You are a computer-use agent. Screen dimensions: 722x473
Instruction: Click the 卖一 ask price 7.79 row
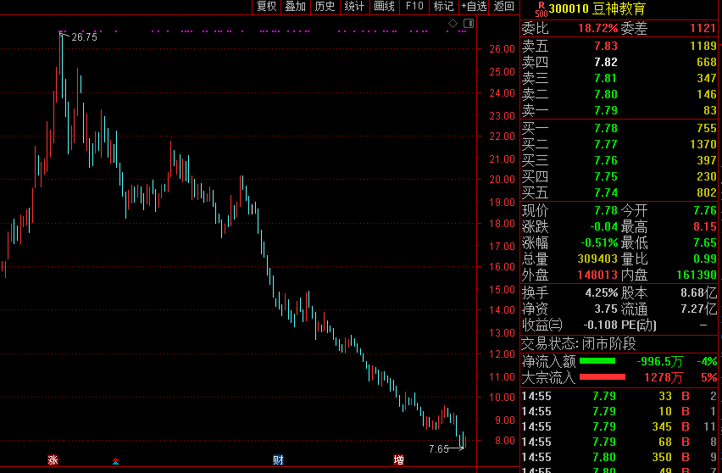[x=619, y=111]
